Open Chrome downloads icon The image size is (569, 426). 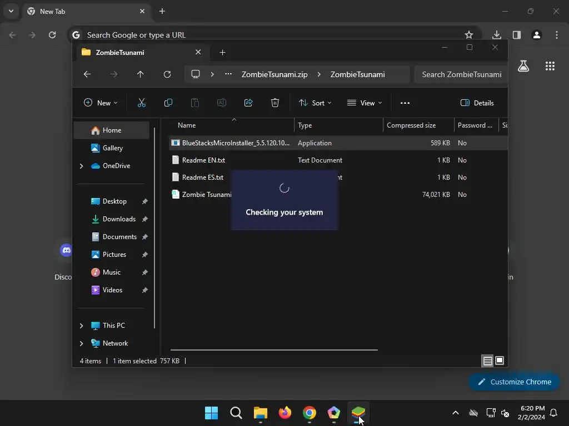496,35
